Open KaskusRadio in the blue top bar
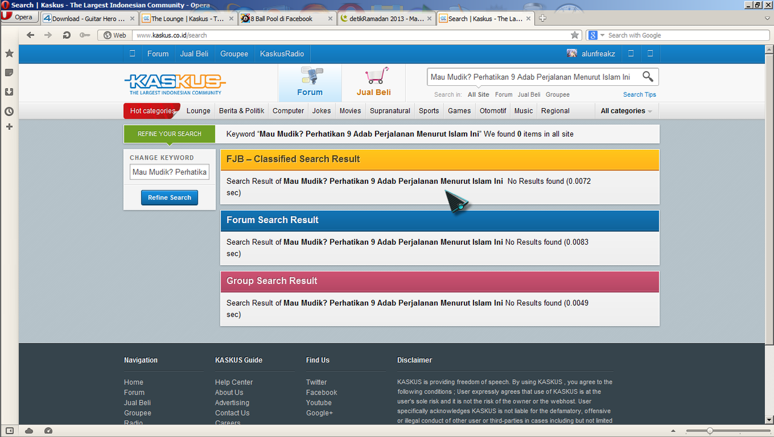The width and height of the screenshot is (774, 437). (282, 54)
